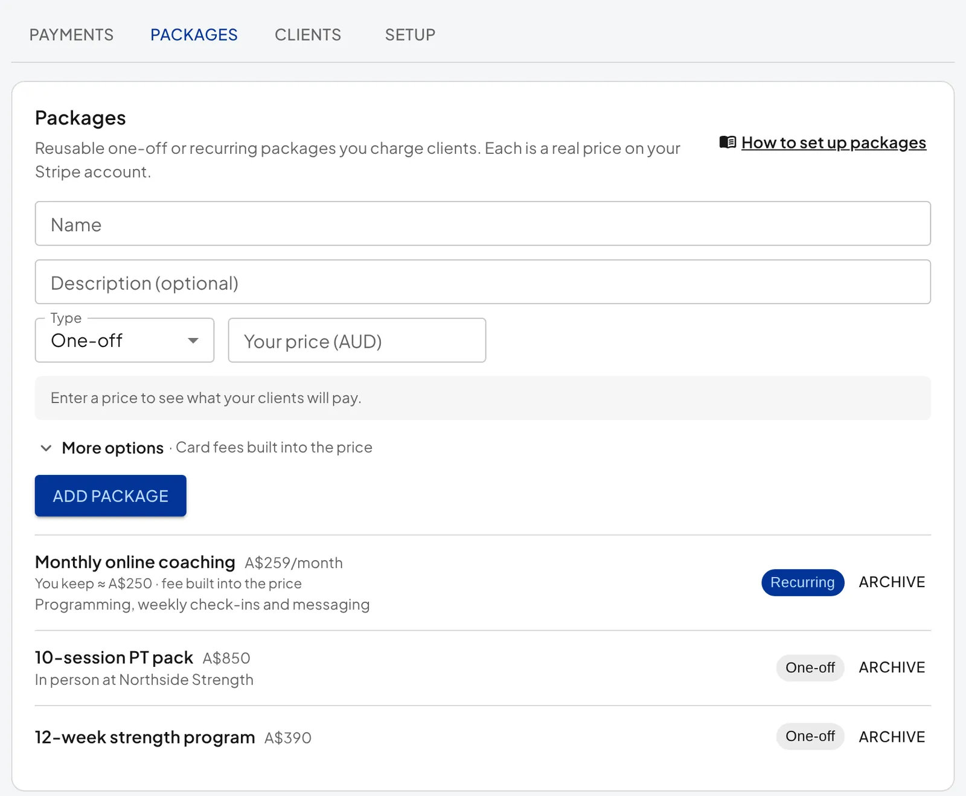966x796 pixels.
Task: Click 'Programming, weekly check-ins and messaging' description
Action: pos(202,605)
